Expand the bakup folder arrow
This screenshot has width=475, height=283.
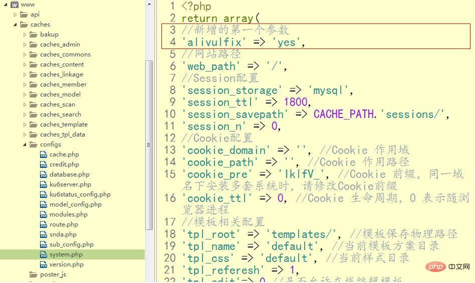[x=25, y=34]
